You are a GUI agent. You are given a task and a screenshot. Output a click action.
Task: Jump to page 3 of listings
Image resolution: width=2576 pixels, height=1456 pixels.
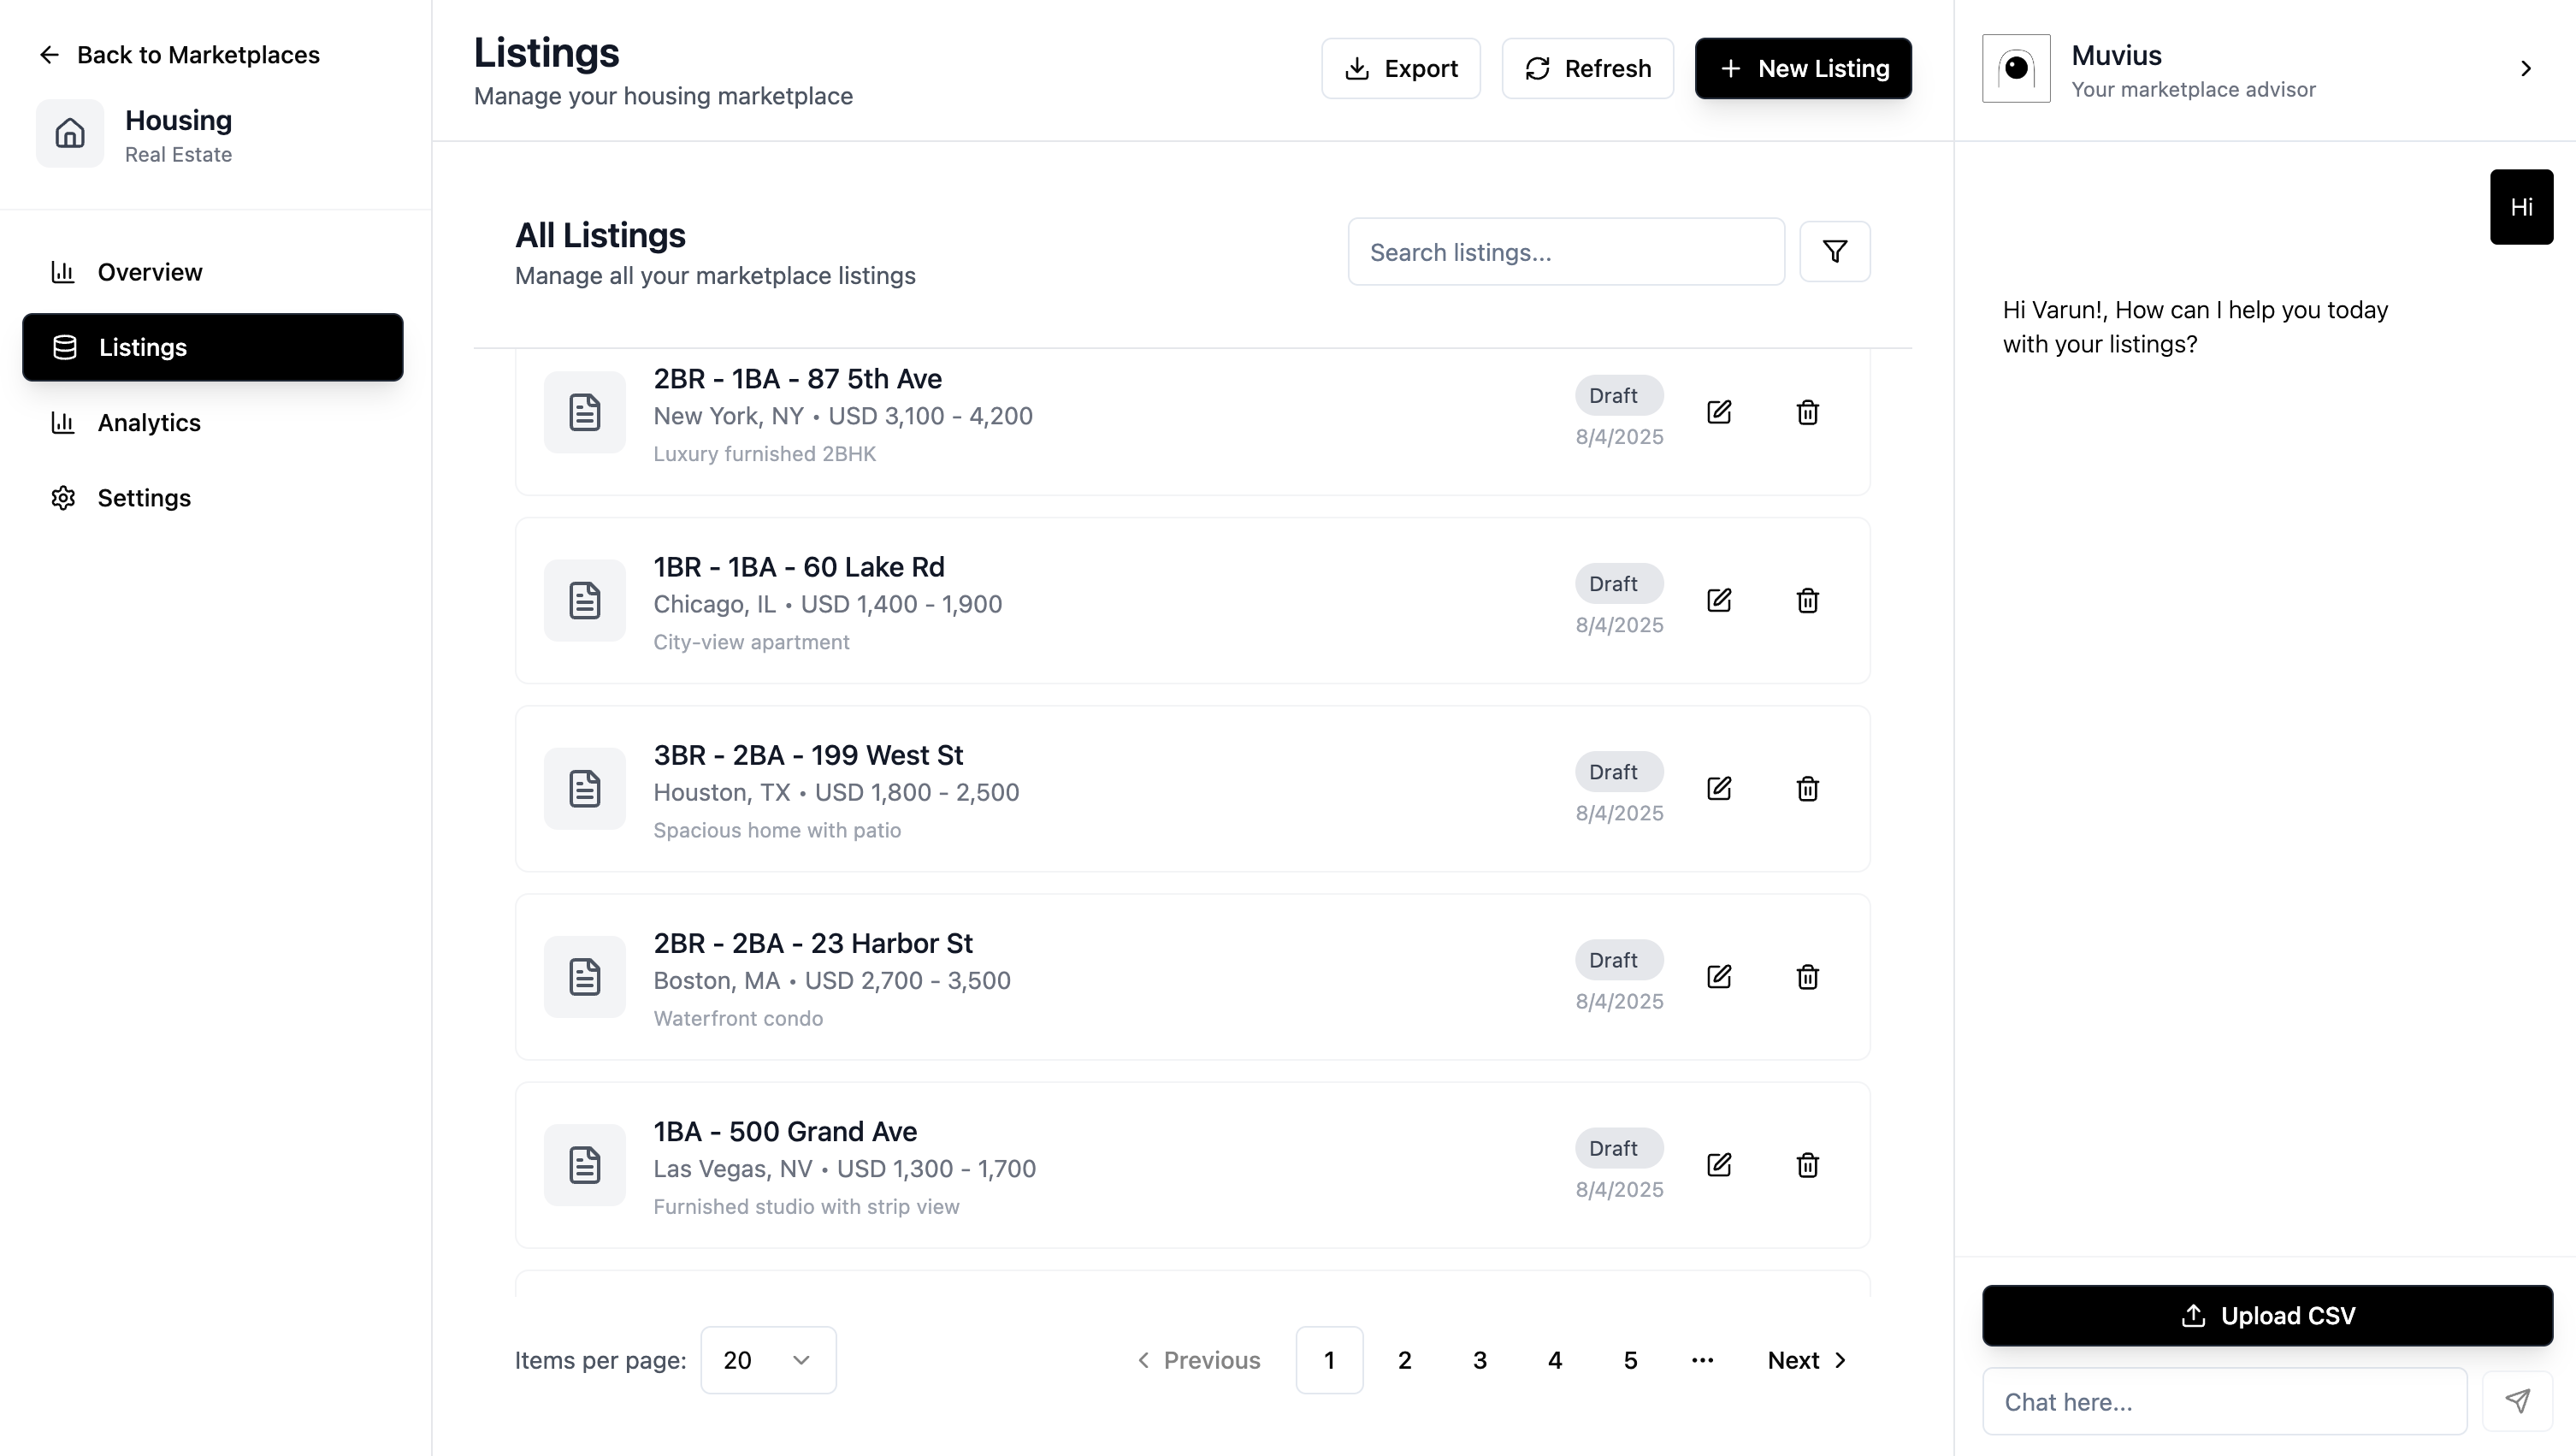pos(1479,1359)
